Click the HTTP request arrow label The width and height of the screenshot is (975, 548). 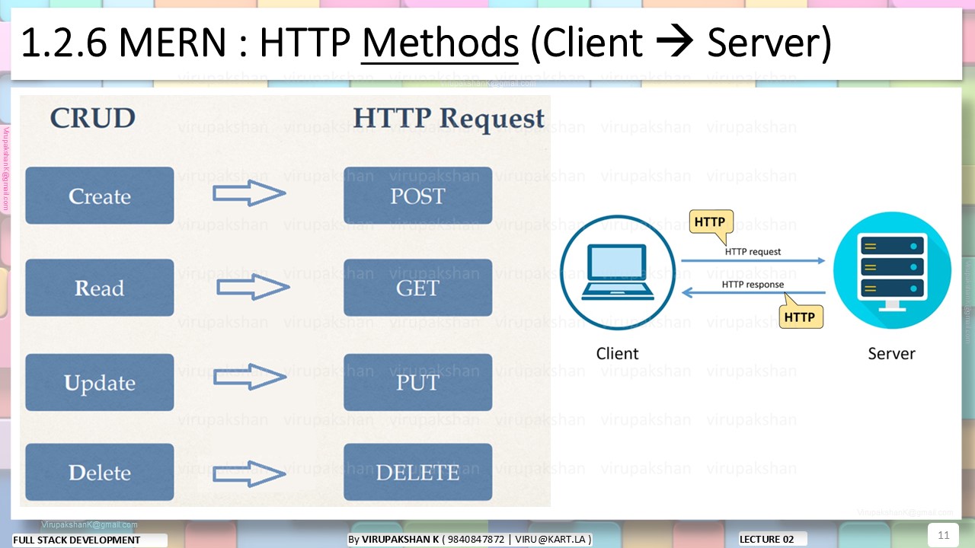(x=753, y=251)
